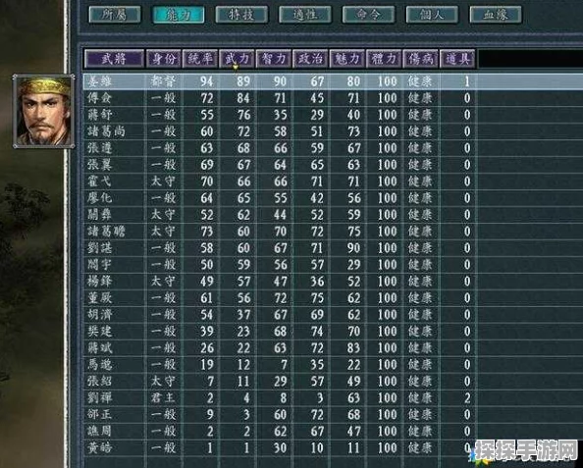Click 魅力 value 90 in 劉諶's row
This screenshot has height=468, width=583.
coord(353,248)
